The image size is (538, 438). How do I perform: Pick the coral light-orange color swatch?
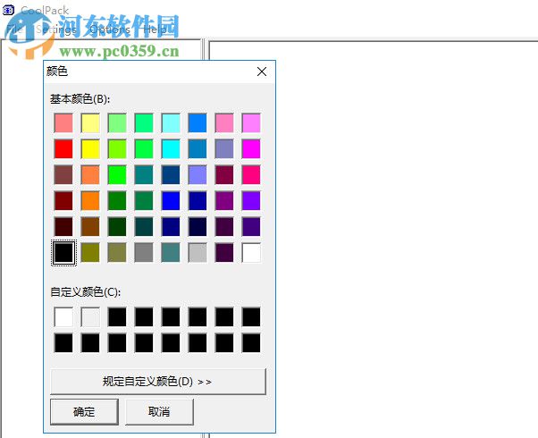click(x=90, y=174)
